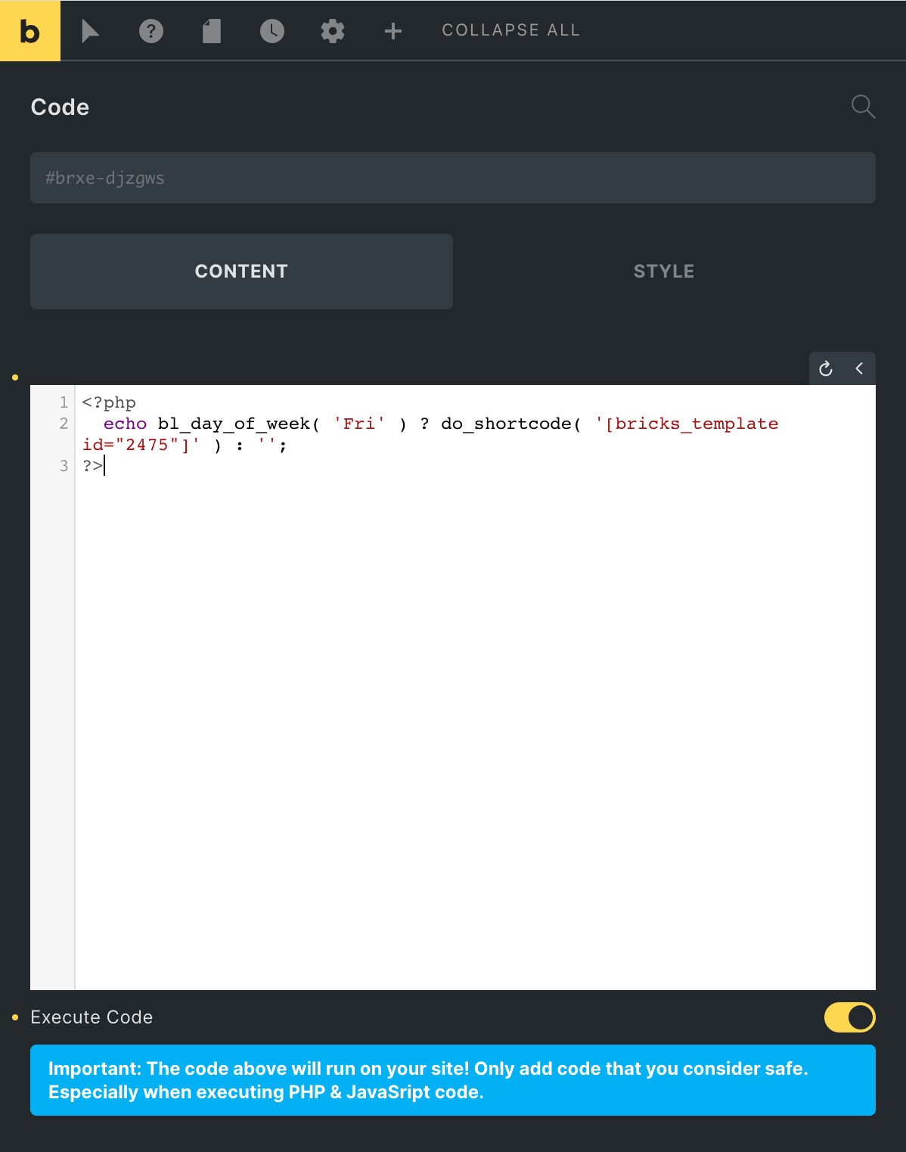Image resolution: width=906 pixels, height=1152 pixels.
Task: Click the #brxe-djzgws ID input field
Action: pos(452,178)
